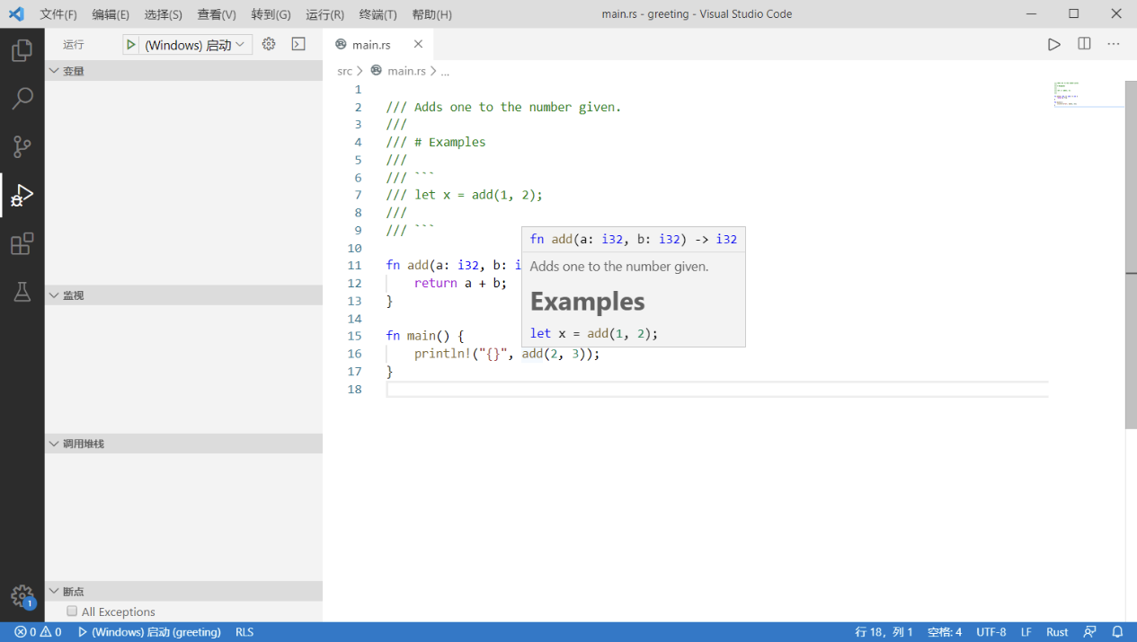Select the main.rs editor tab

(370, 45)
